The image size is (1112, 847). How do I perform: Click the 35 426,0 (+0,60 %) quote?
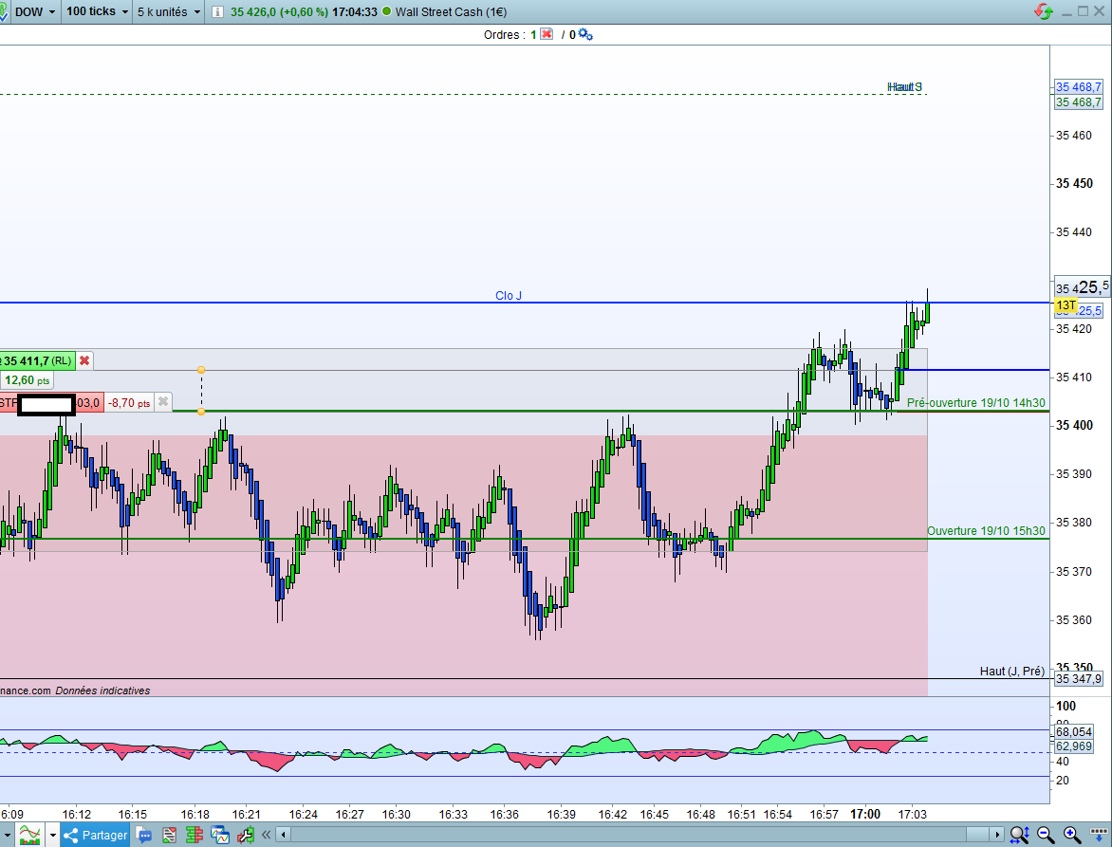point(279,12)
